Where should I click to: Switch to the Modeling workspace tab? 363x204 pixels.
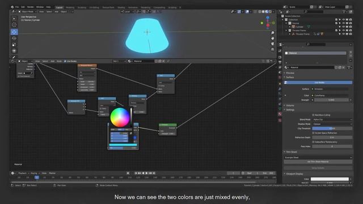(x=70, y=7)
